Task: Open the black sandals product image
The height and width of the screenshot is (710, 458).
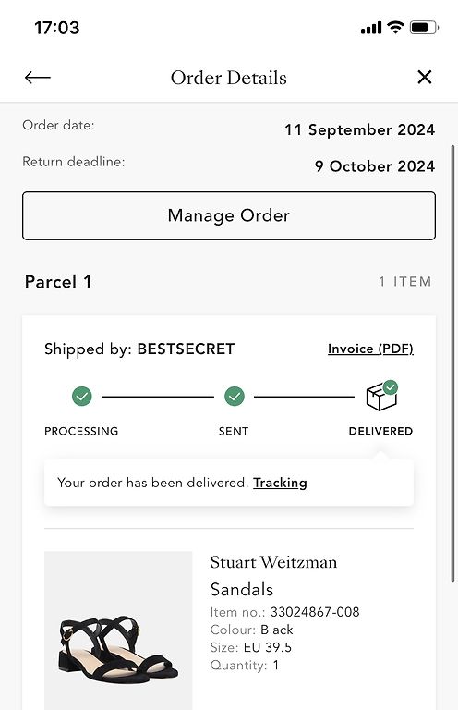Action: 118,630
